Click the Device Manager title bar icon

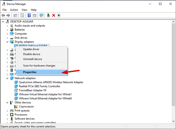point(4,4)
